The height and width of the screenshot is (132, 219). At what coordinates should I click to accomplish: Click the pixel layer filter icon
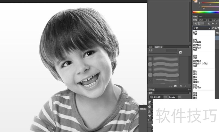click(209, 24)
